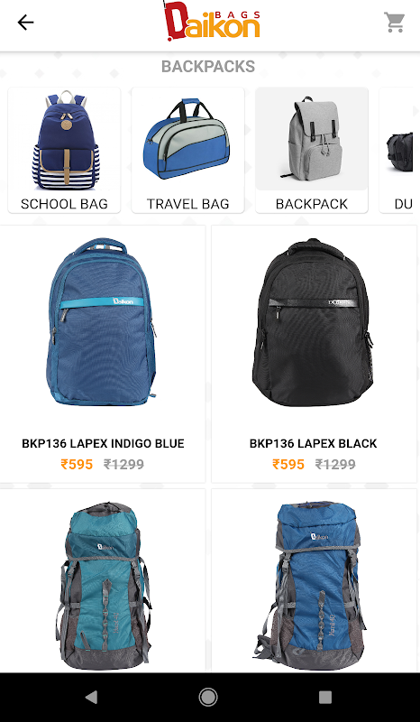Select the School Bag category image
The height and width of the screenshot is (722, 420).
[x=64, y=140]
